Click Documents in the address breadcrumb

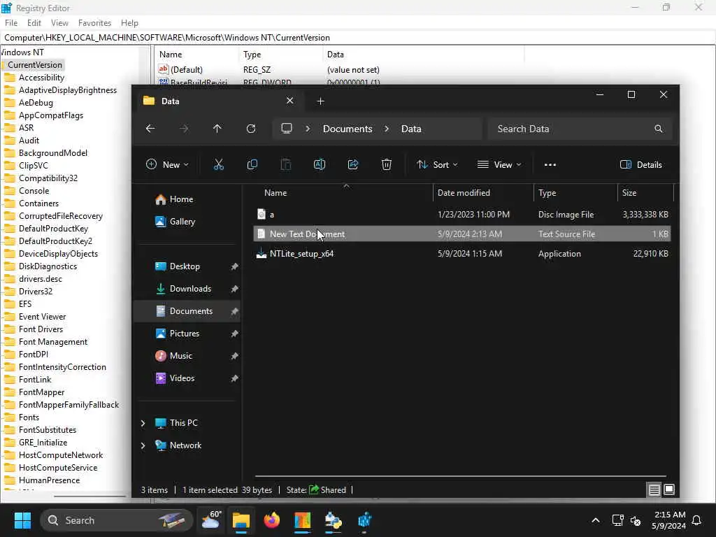[348, 129]
